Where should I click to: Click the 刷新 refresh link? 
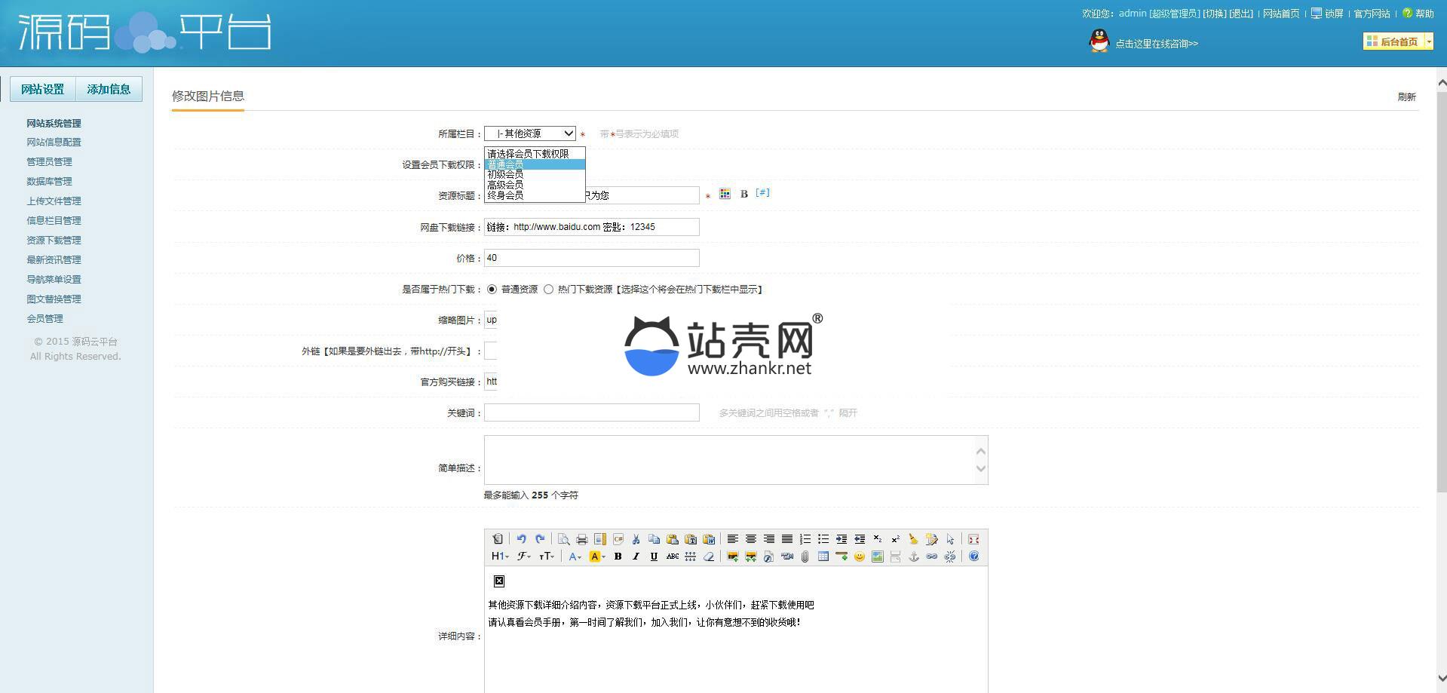tap(1406, 97)
